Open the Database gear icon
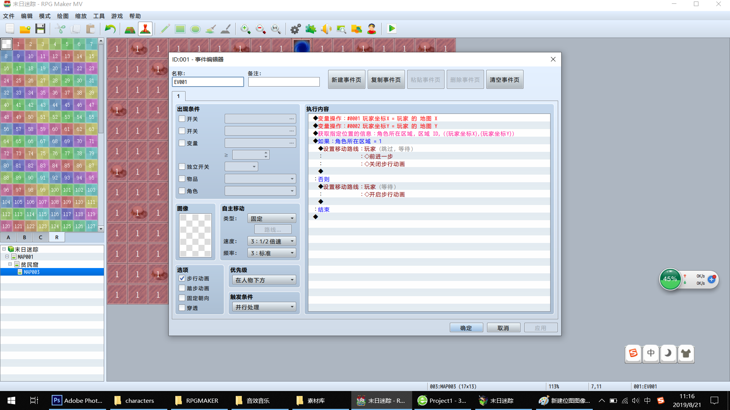Image resolution: width=730 pixels, height=410 pixels. point(296,29)
